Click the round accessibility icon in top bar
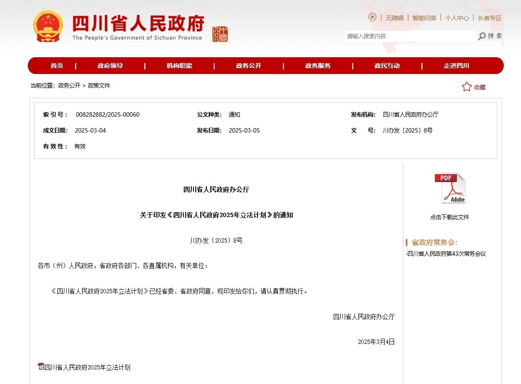The height and width of the screenshot is (384, 521). tap(372, 18)
